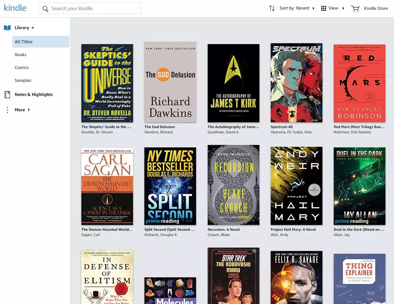394x304 pixels.
Task: Select Books in the sidebar
Action: [20, 55]
